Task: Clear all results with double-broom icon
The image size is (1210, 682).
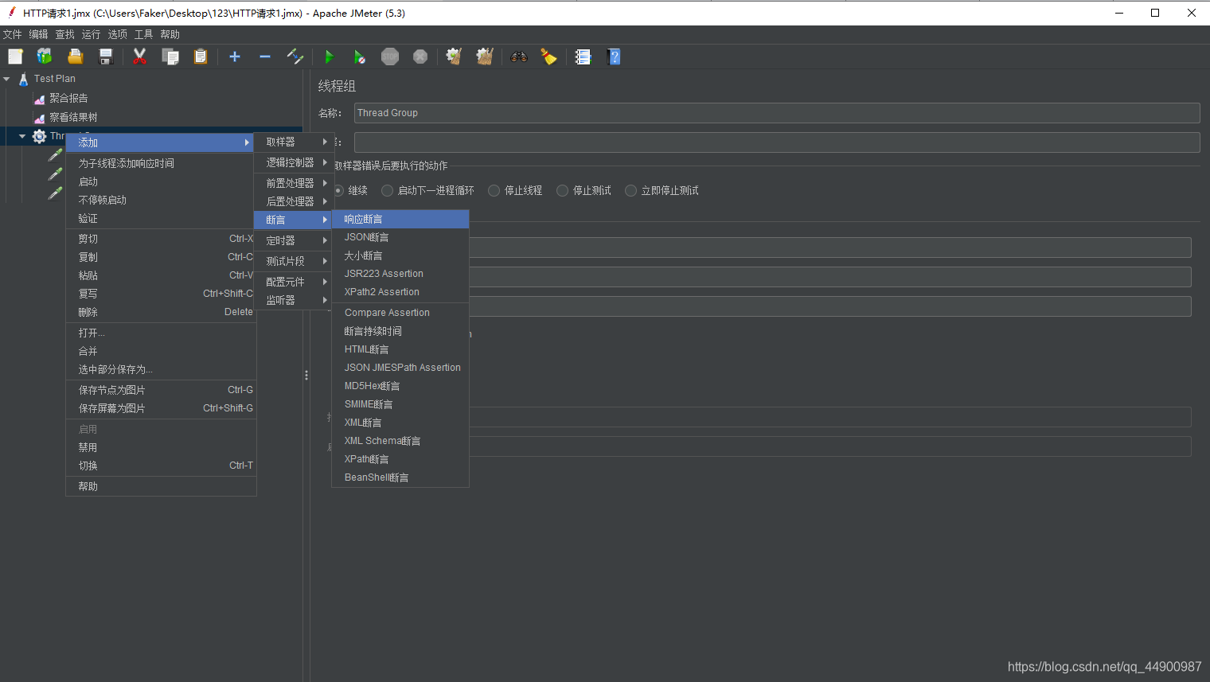Action: [485, 57]
